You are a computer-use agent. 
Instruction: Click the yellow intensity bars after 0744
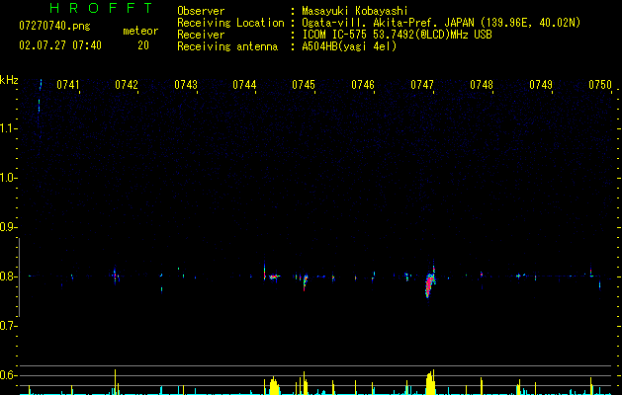tap(273, 386)
